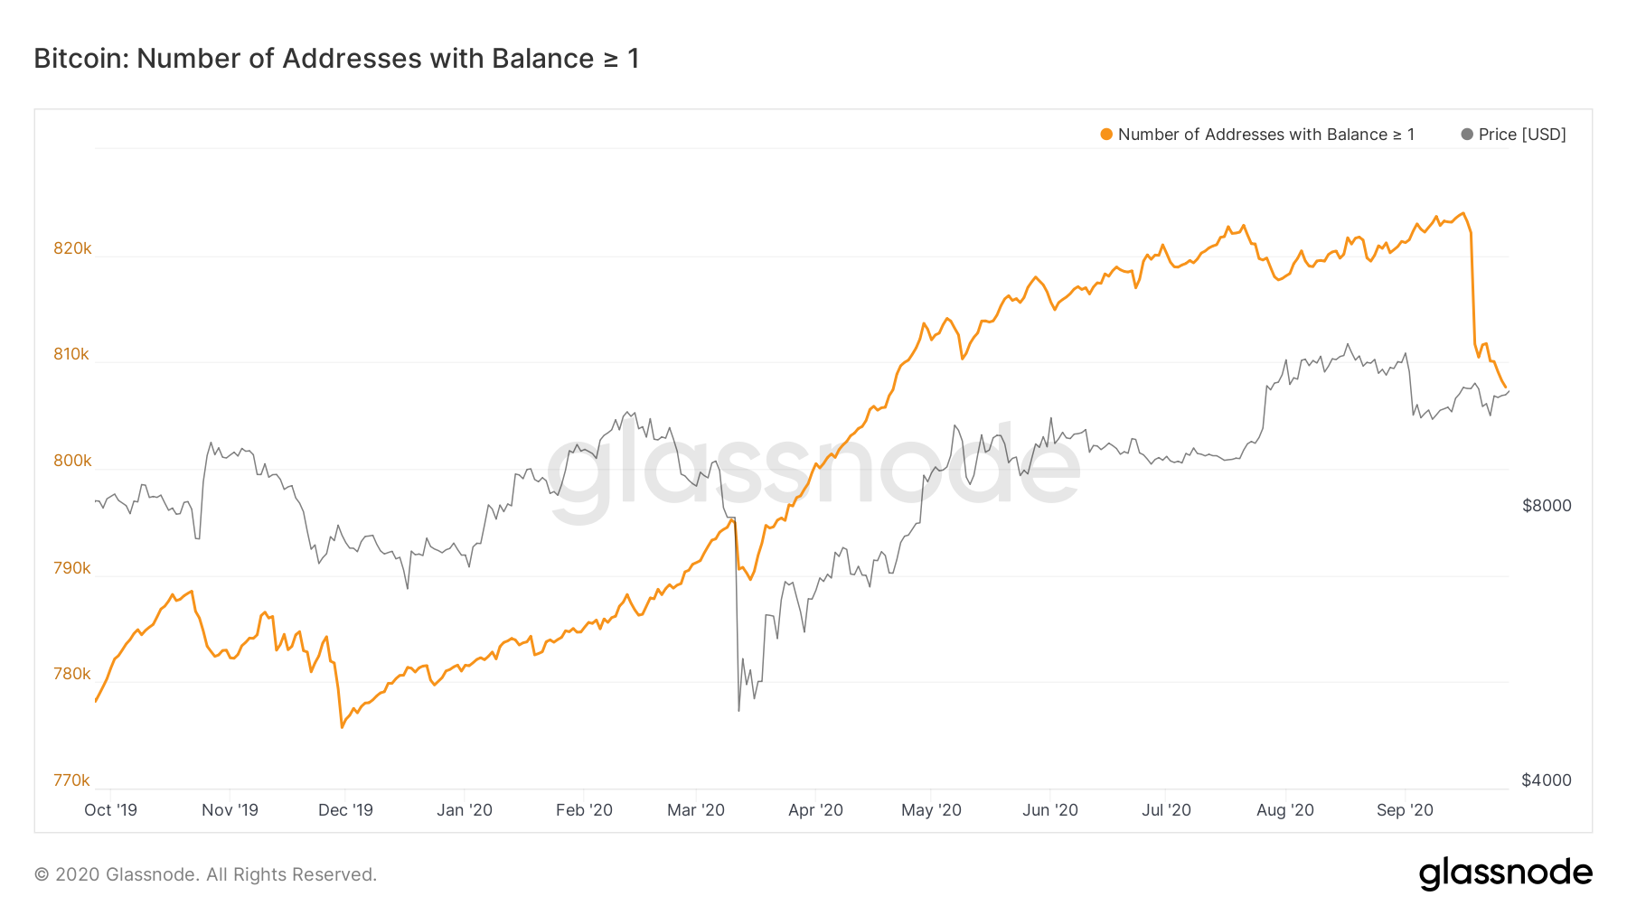The height and width of the screenshot is (915, 1627).
Task: Select the Dec '19 axis label
Action: coord(345,810)
